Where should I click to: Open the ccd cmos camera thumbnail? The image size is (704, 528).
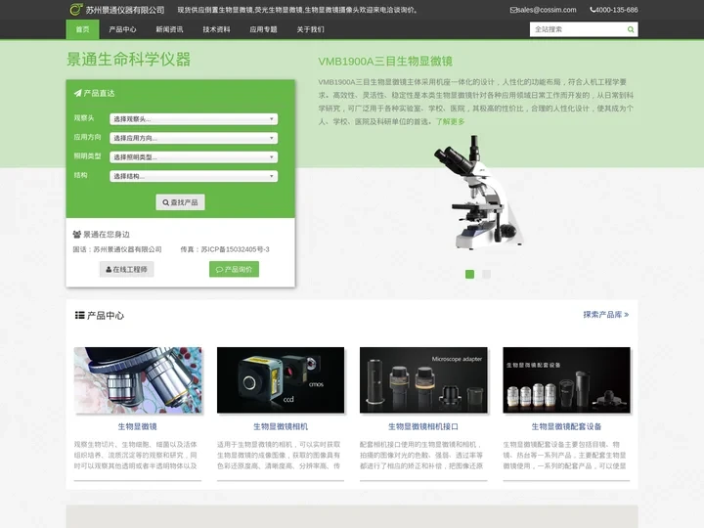pos(281,379)
